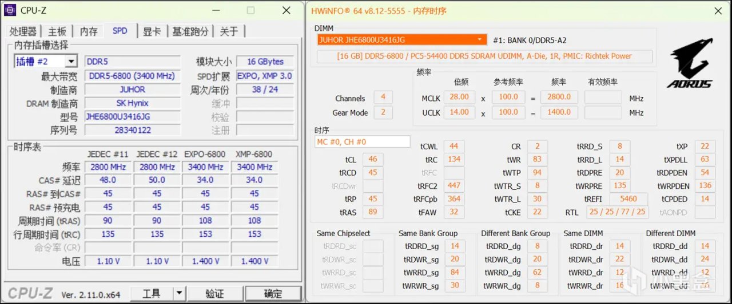Click the tRDWR_dr value 22
The height and width of the screenshot is (304, 732).
coord(620,260)
